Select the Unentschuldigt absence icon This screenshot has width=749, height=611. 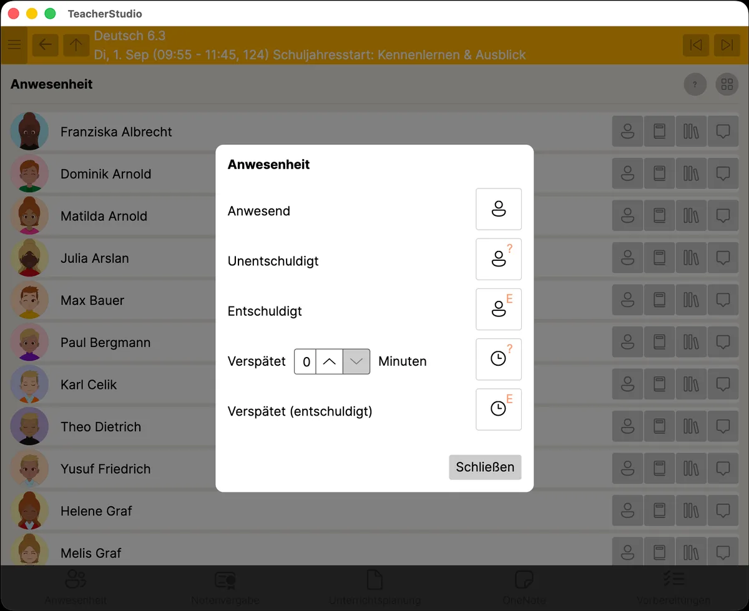(x=498, y=259)
